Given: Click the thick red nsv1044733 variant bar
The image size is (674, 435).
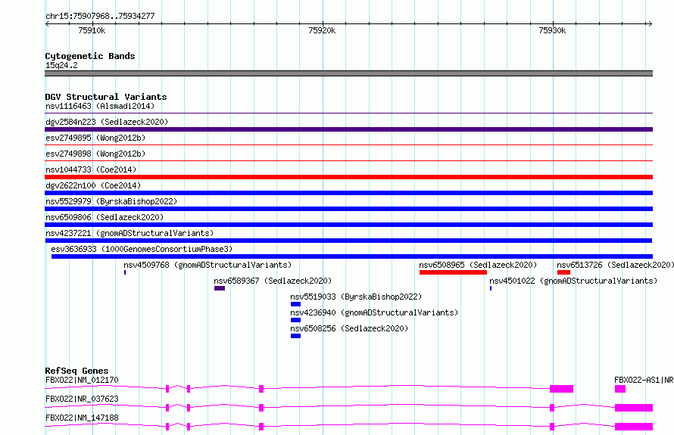Looking at the screenshot, I should click(348, 177).
